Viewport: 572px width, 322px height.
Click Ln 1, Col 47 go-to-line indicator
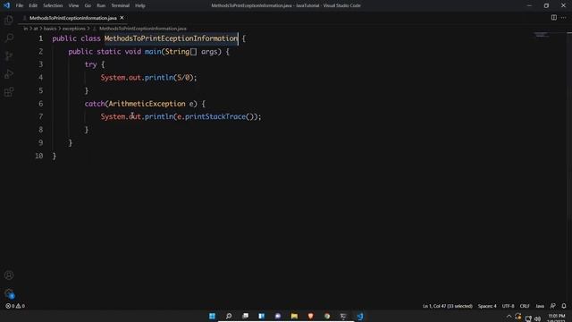(447, 306)
